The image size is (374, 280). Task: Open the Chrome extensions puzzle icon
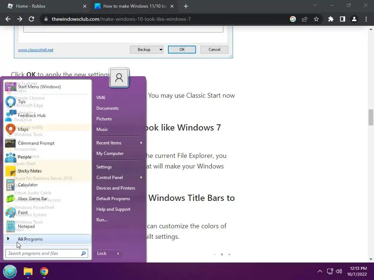pyautogui.click(x=331, y=19)
